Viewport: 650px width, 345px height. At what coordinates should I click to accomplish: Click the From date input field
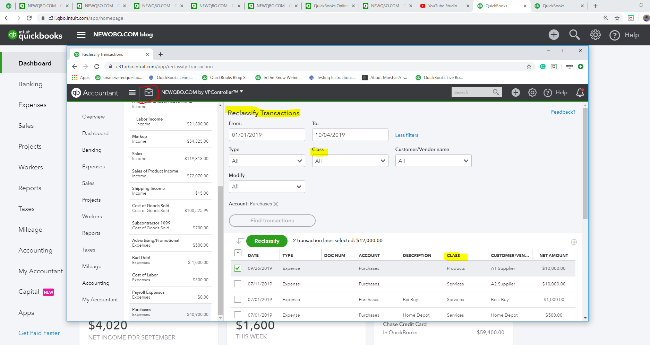[x=267, y=135]
